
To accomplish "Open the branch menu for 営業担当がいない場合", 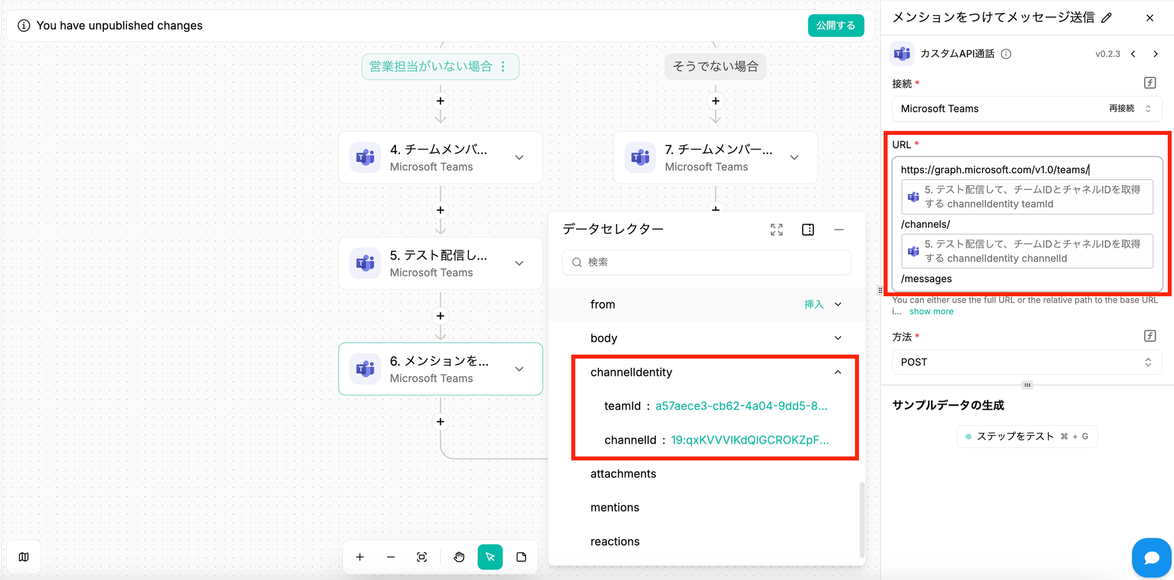I will pos(503,66).
